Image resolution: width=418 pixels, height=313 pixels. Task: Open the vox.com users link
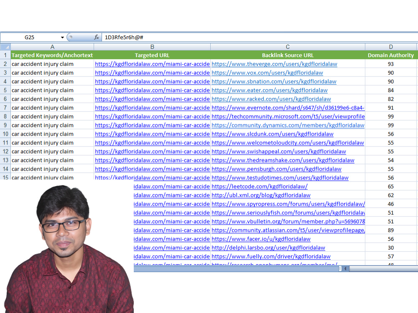click(x=267, y=73)
